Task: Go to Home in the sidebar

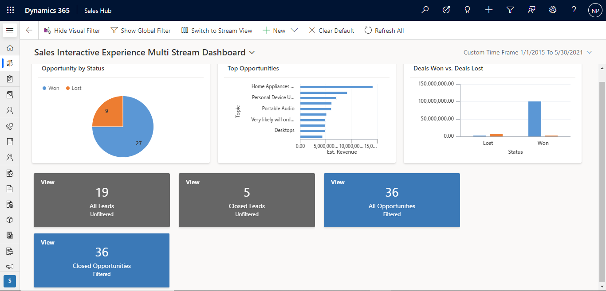Action: click(x=10, y=47)
